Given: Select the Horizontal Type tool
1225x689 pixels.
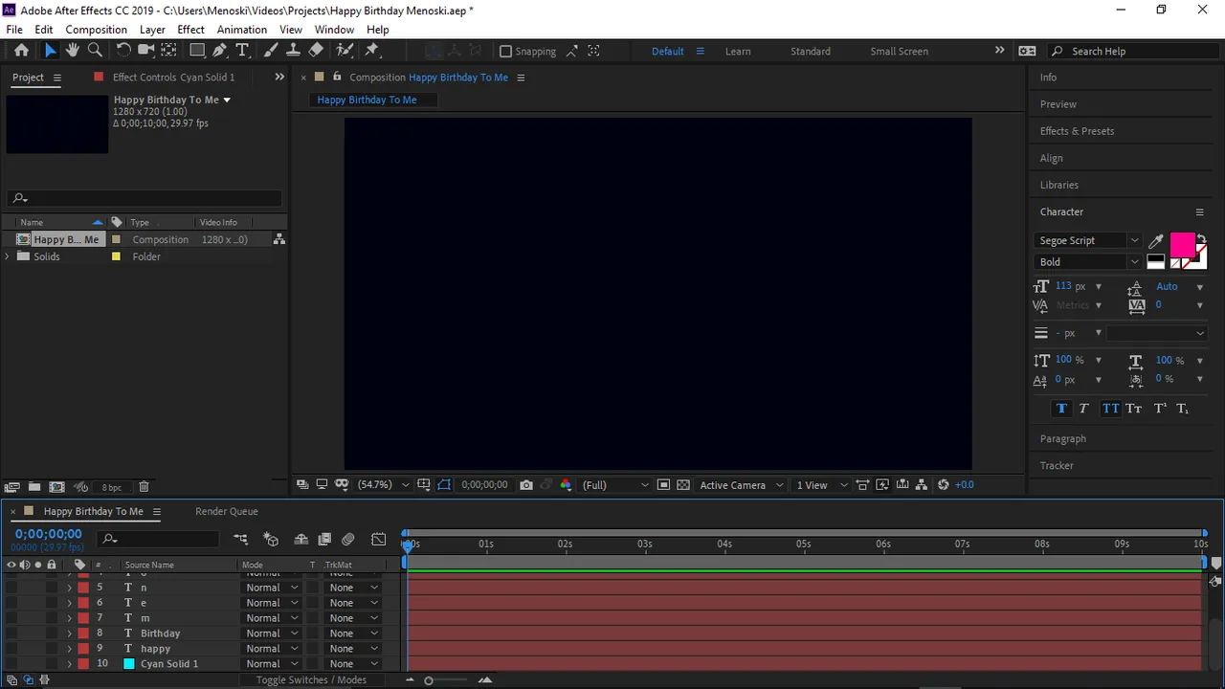Looking at the screenshot, I should point(242,51).
